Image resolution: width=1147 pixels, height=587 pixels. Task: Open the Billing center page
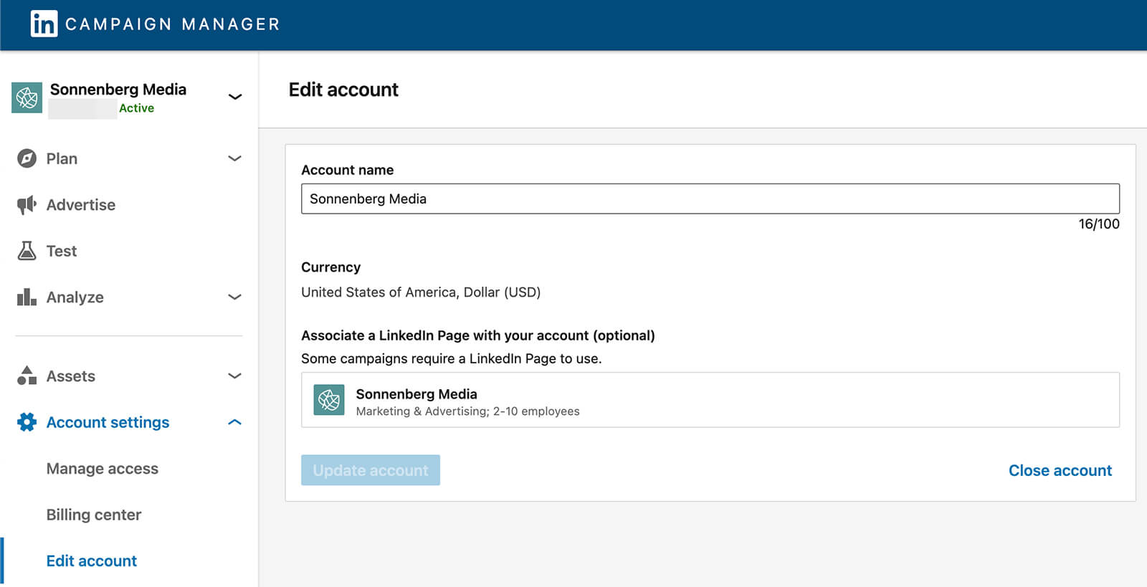94,515
